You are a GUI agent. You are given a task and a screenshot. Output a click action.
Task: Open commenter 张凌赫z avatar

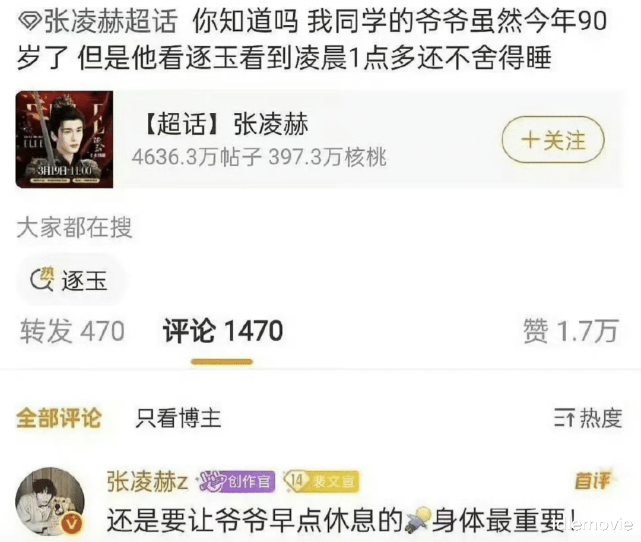click(50, 502)
